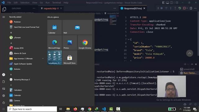This screenshot has width=199, height=112.
Task: Open the Photos tile
Action: coord(70,42)
